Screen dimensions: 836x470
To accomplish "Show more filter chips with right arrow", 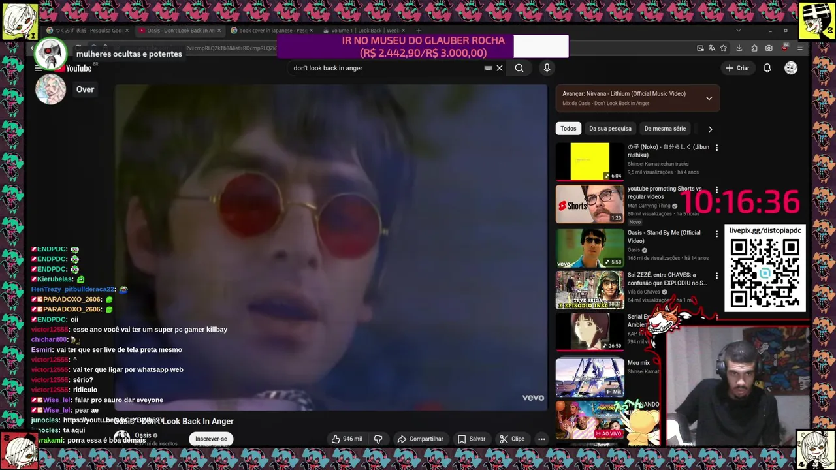I will point(710,129).
